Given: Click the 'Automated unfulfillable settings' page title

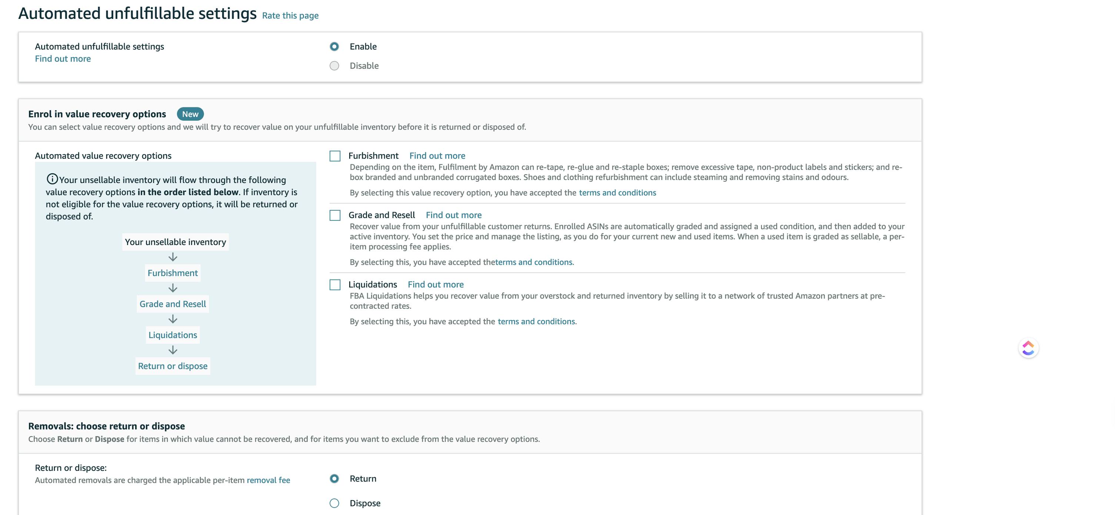Looking at the screenshot, I should point(137,13).
